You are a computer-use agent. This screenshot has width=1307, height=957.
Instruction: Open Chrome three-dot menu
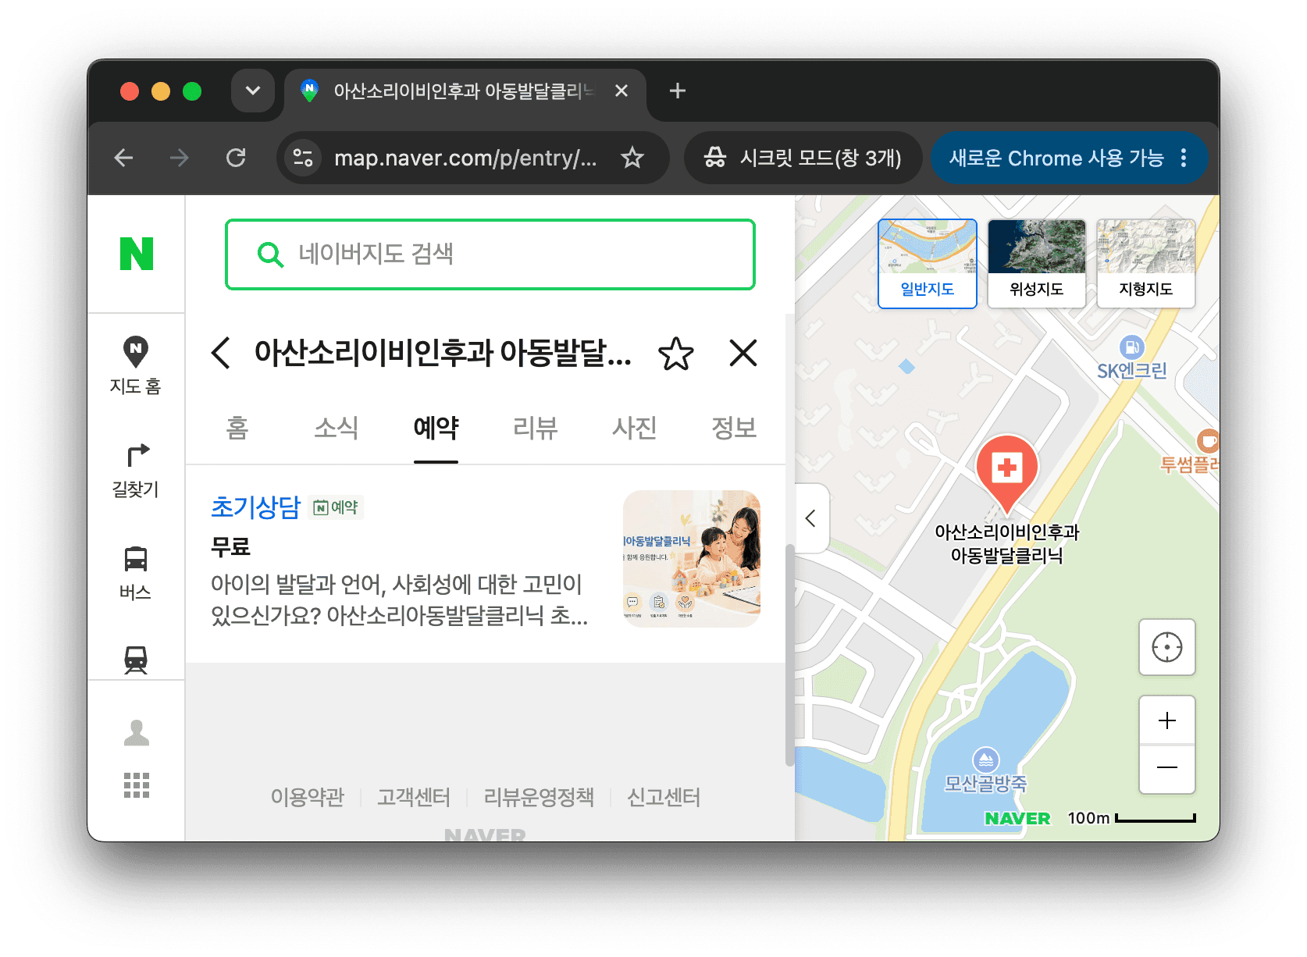point(1184,158)
